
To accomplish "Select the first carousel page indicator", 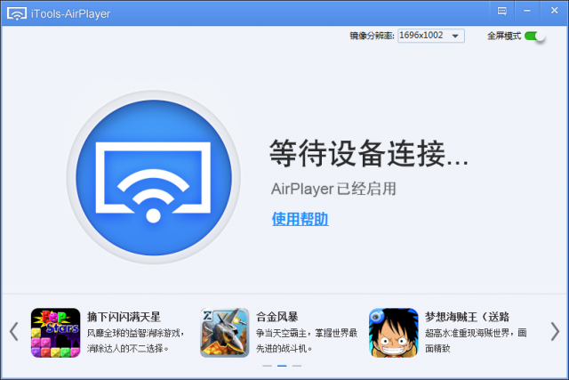I will click(x=267, y=366).
